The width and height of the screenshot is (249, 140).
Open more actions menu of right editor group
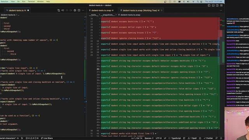[221, 10]
